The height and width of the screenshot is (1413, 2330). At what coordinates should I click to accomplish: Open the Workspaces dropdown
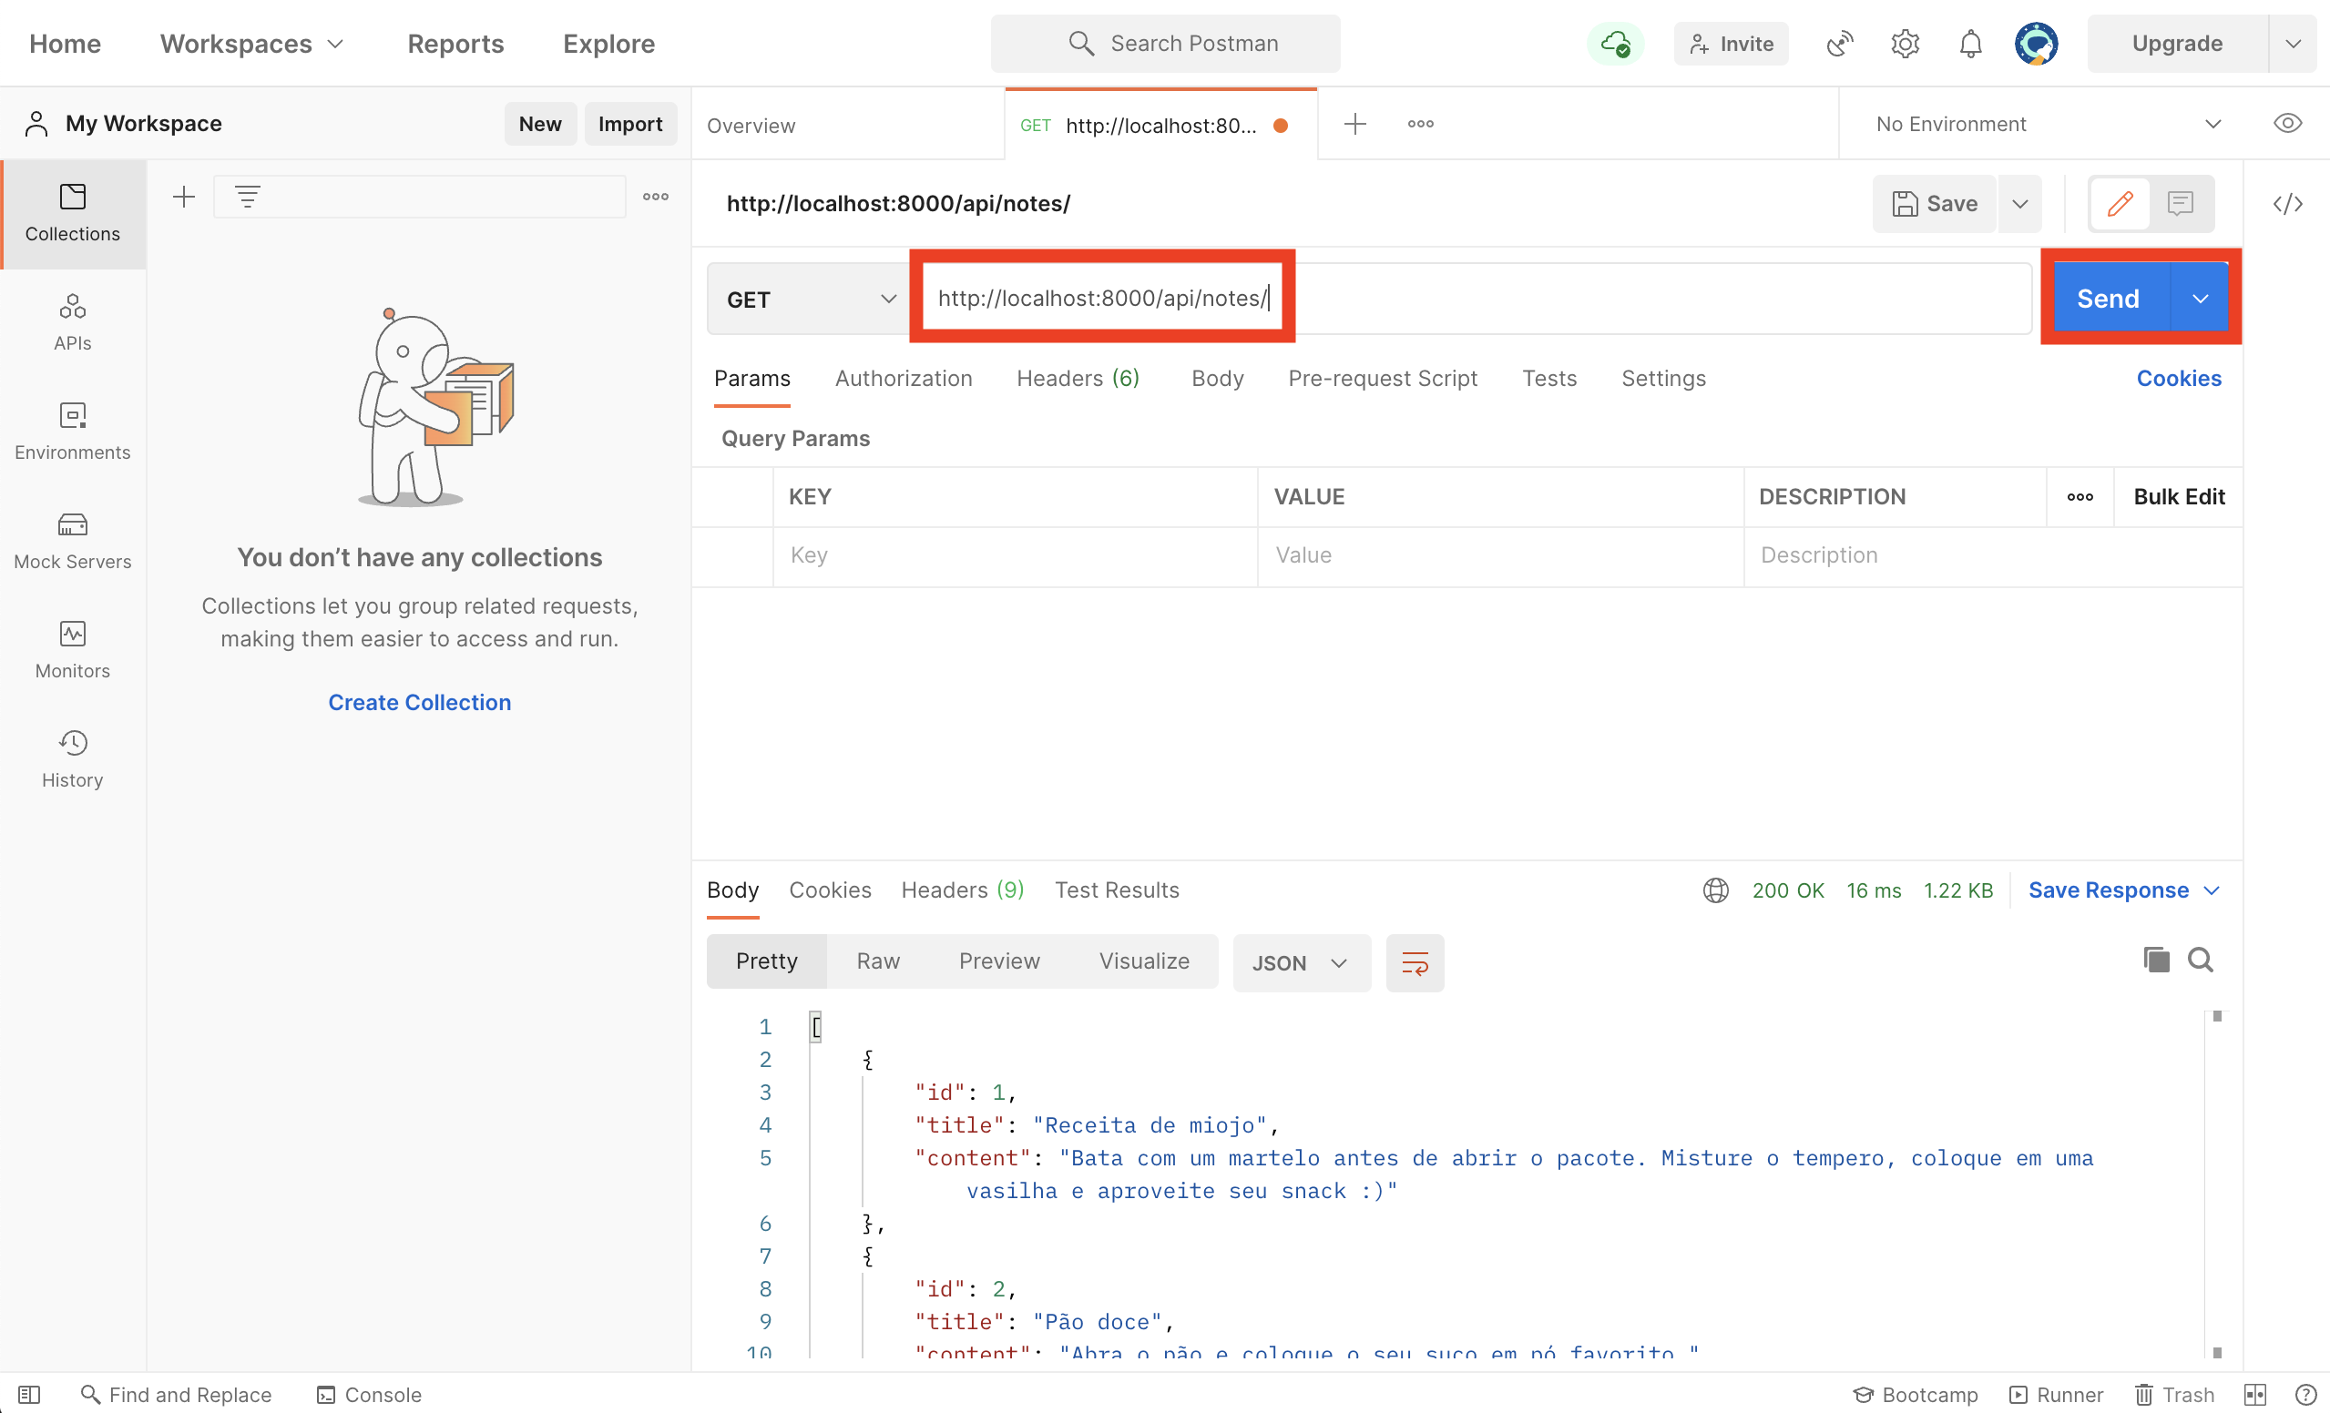pyautogui.click(x=251, y=44)
